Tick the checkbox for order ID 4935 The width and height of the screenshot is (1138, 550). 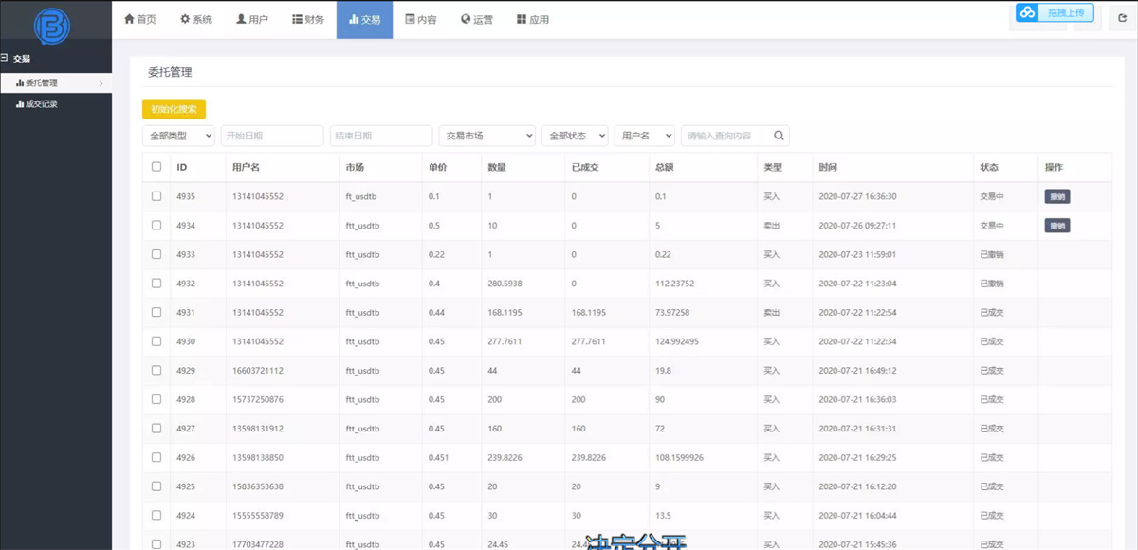(x=156, y=196)
